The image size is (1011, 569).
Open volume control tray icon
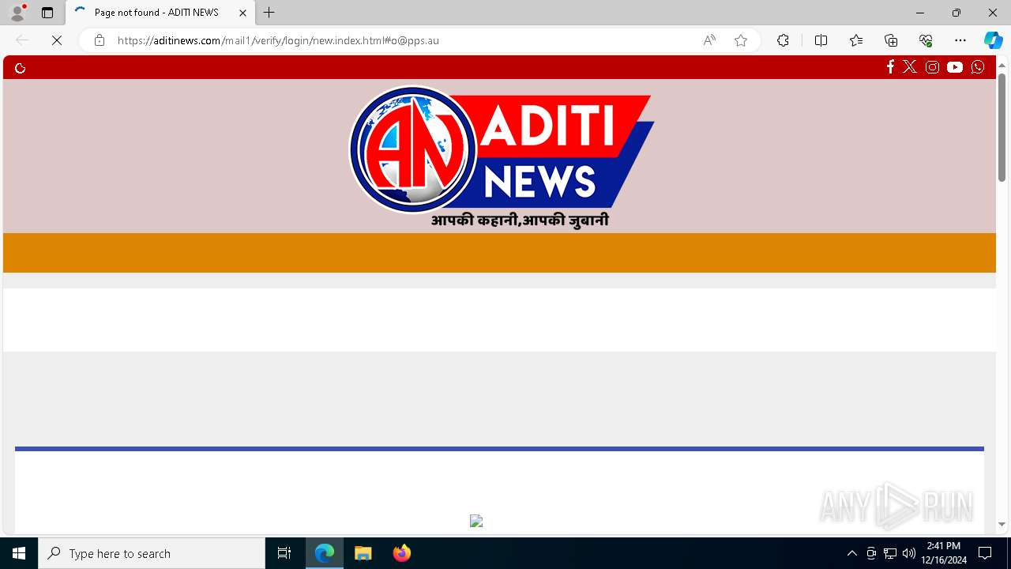909,553
